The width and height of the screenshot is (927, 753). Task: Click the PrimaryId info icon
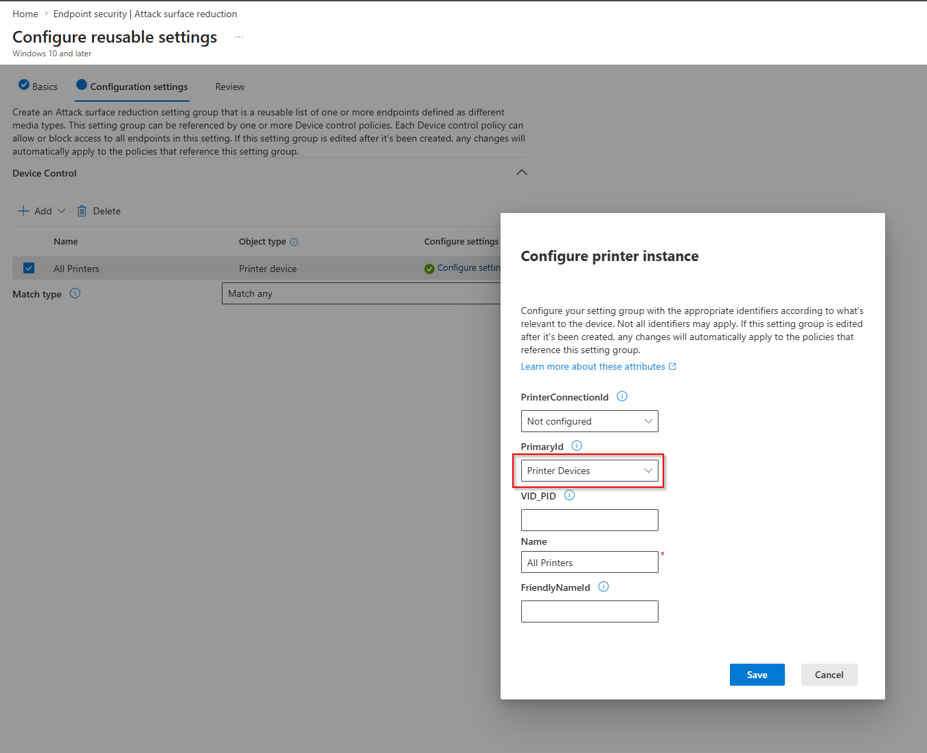[577, 446]
